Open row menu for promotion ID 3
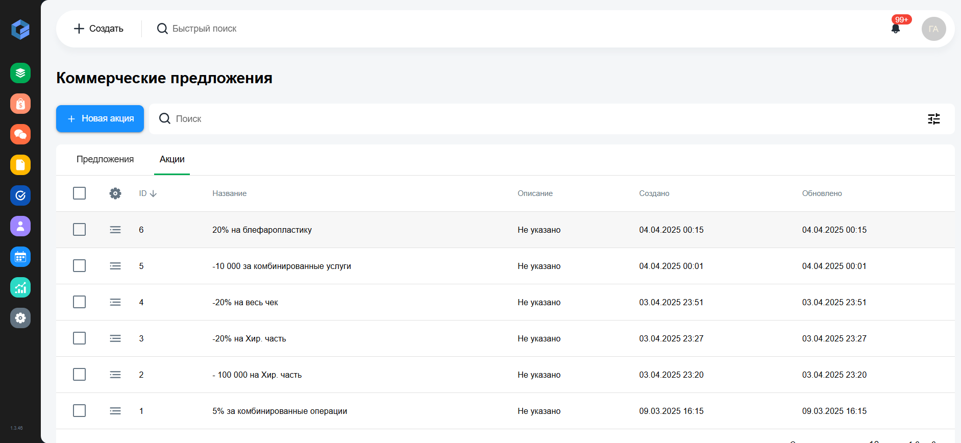This screenshot has width=961, height=443. [x=115, y=338]
